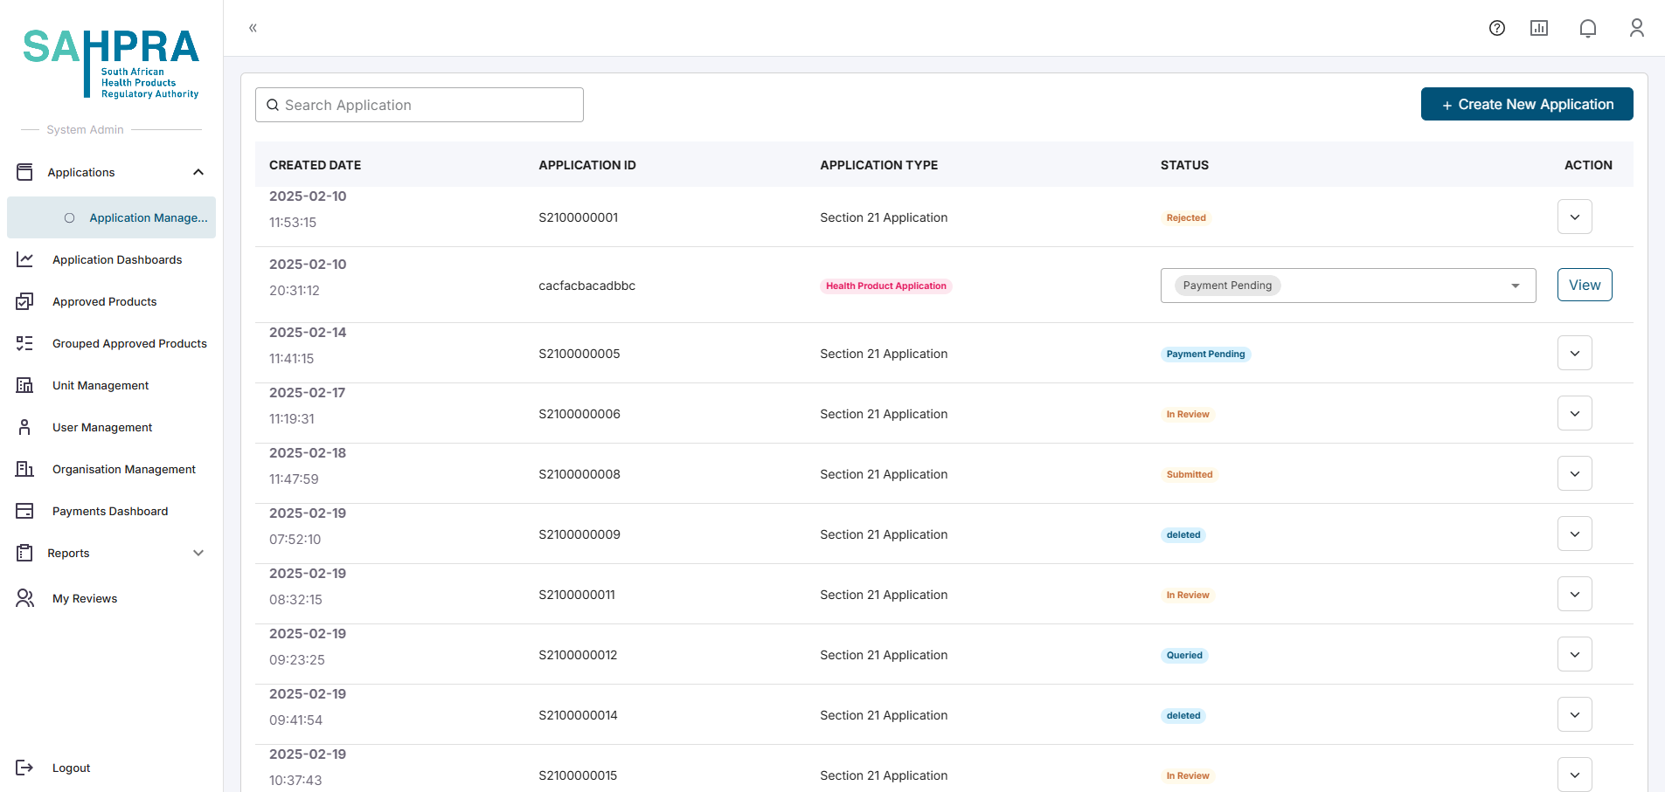Expand action dropdown for S2100000001
The image size is (1665, 792).
pyautogui.click(x=1574, y=217)
